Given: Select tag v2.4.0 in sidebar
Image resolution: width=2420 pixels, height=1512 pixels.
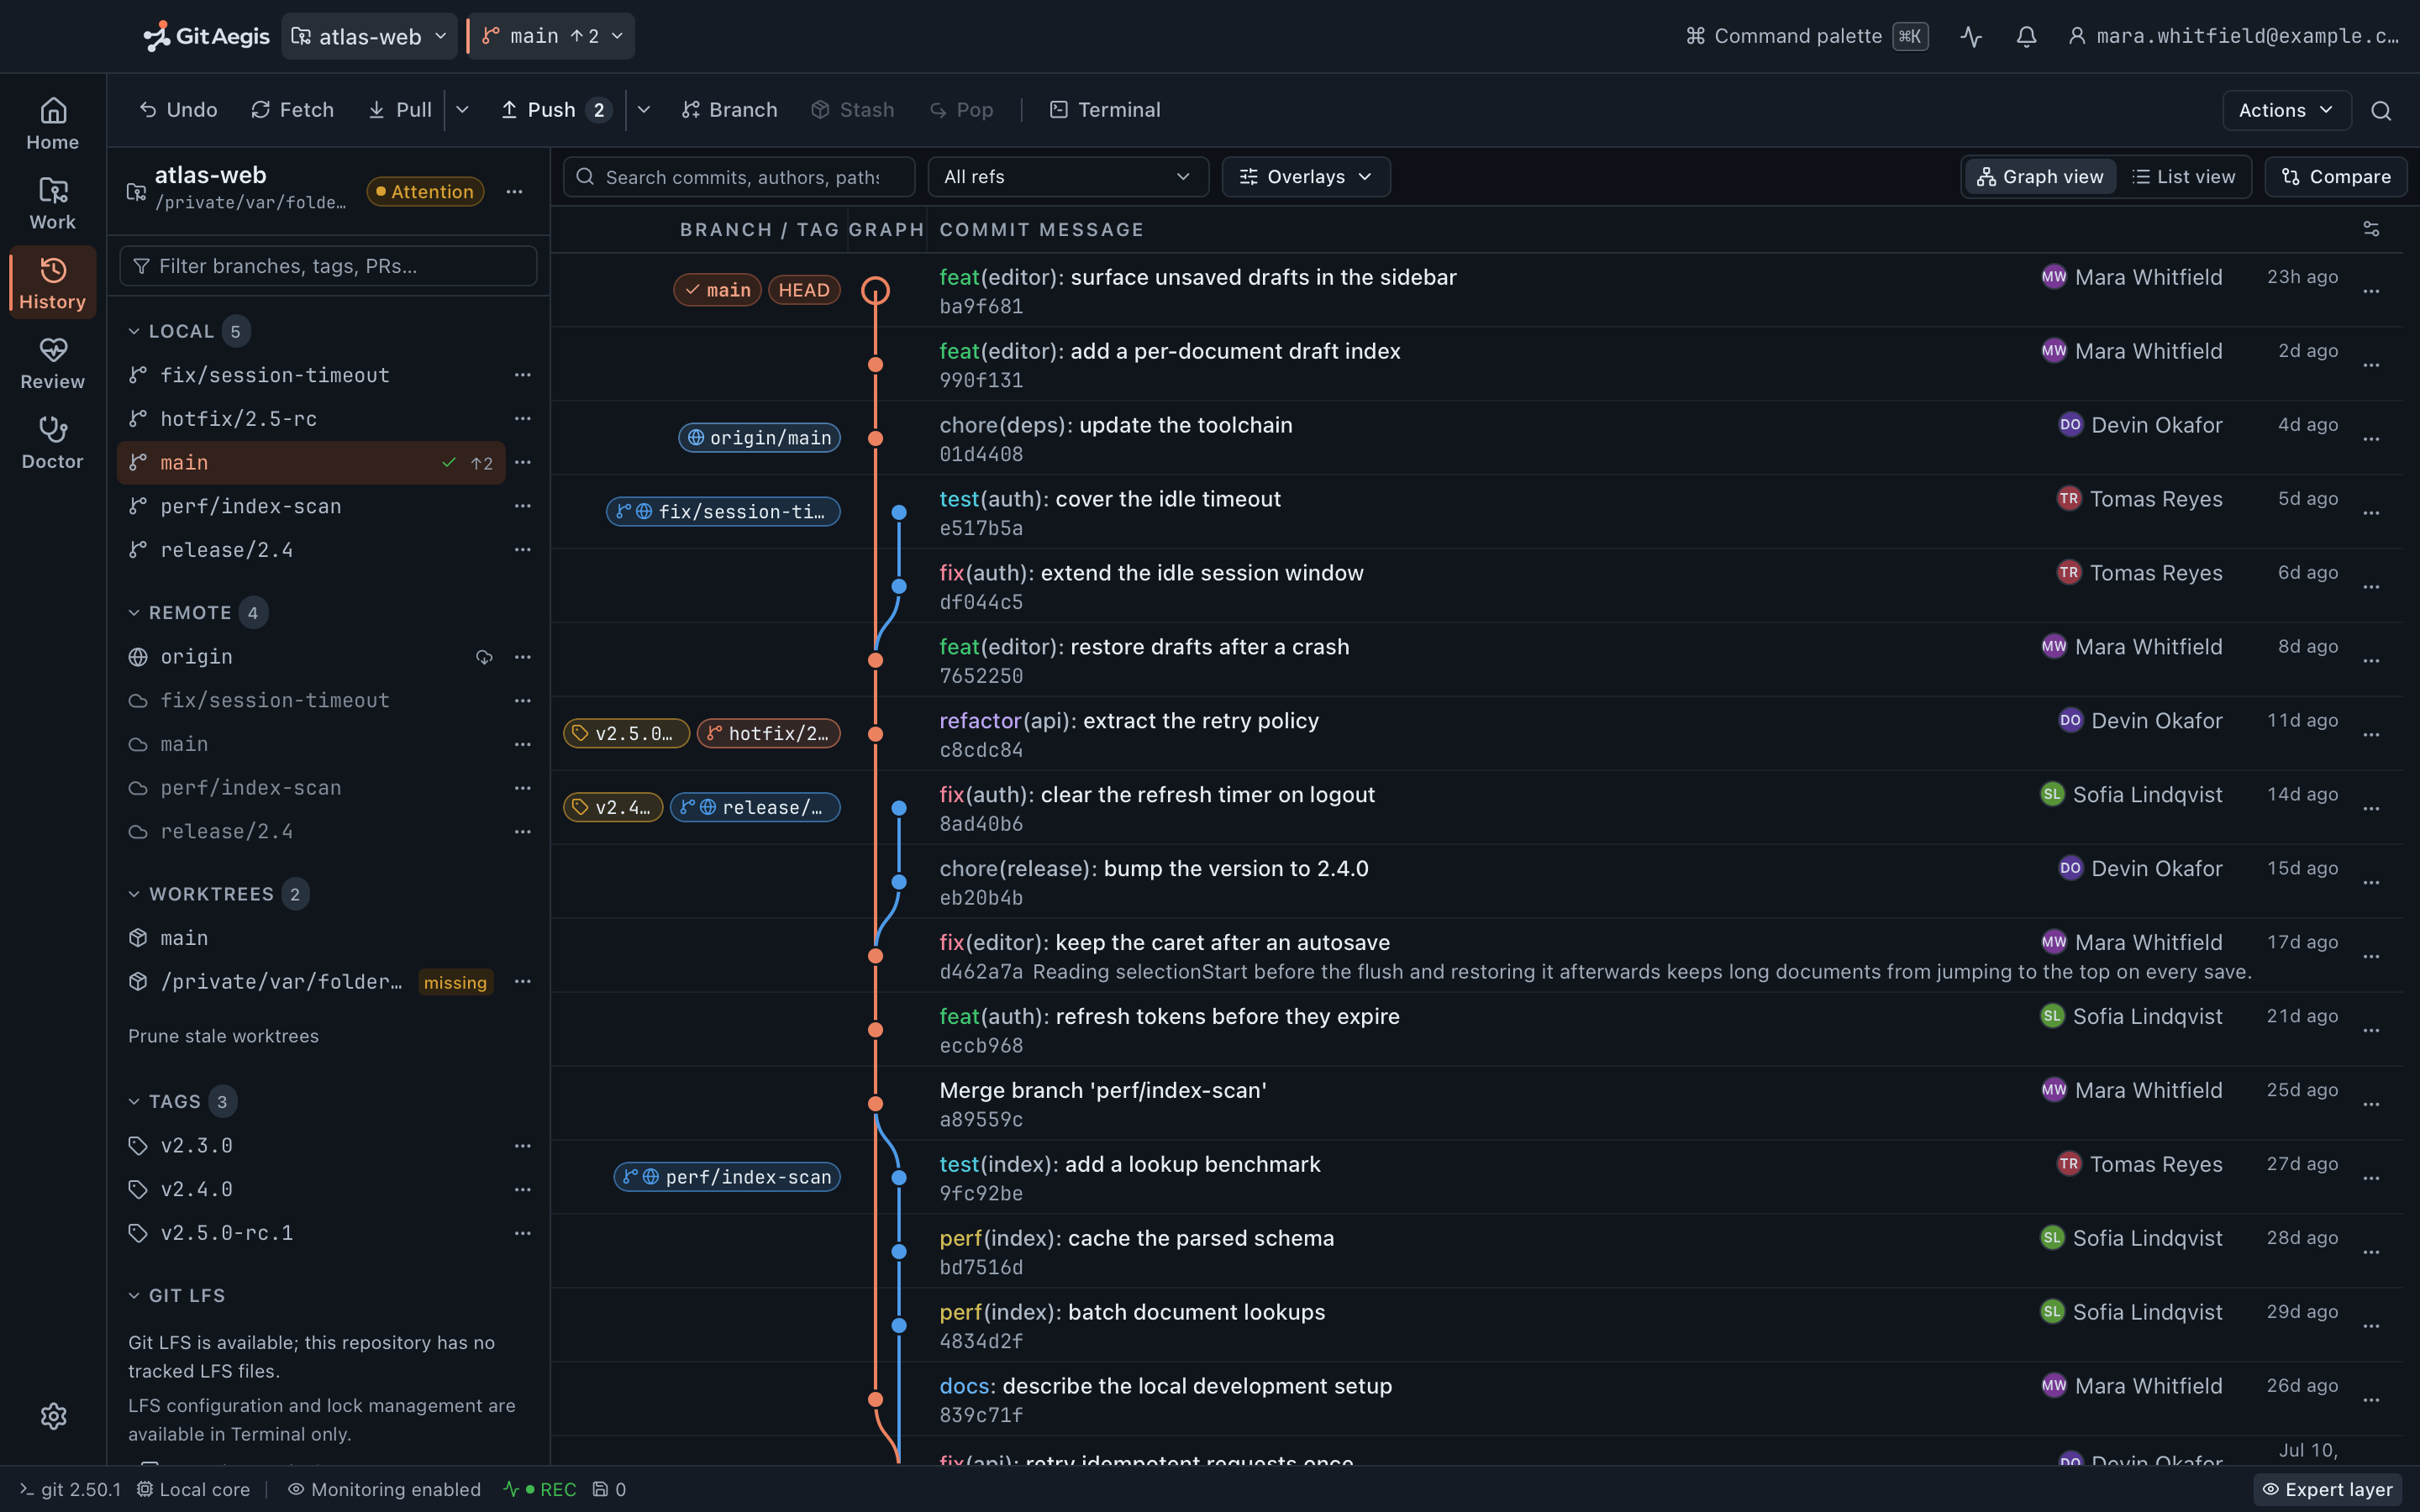Looking at the screenshot, I should click(311, 1190).
